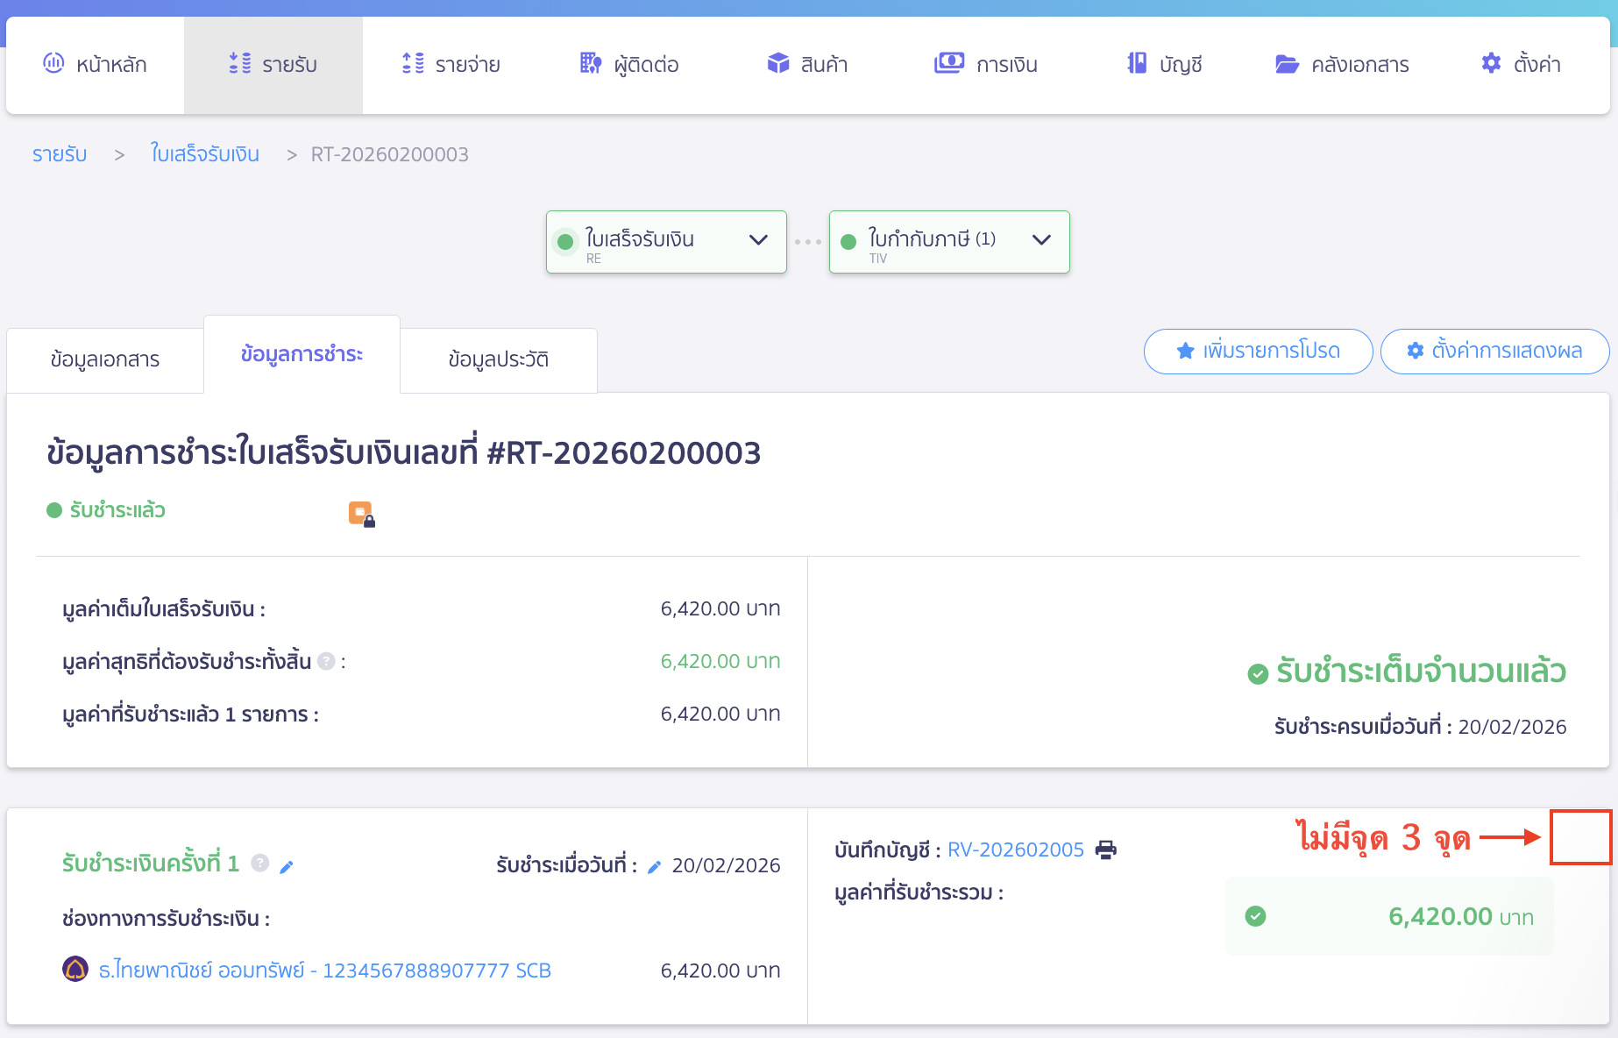Click the ตั้งค่าการแสดงผล button
Image resolution: width=1618 pixels, height=1038 pixels.
tap(1494, 352)
